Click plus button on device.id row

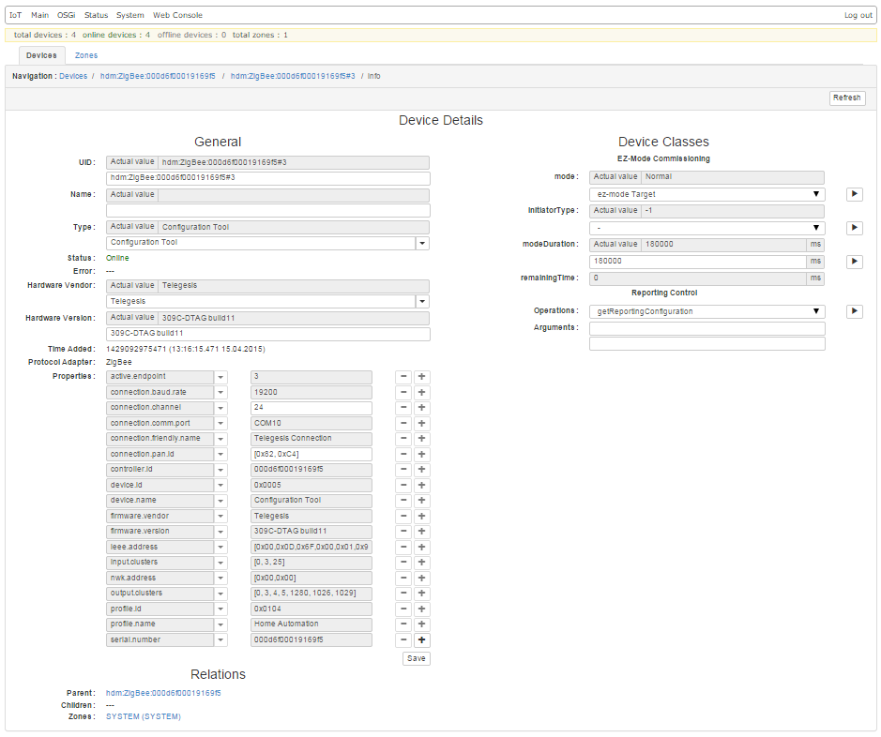pyautogui.click(x=422, y=486)
